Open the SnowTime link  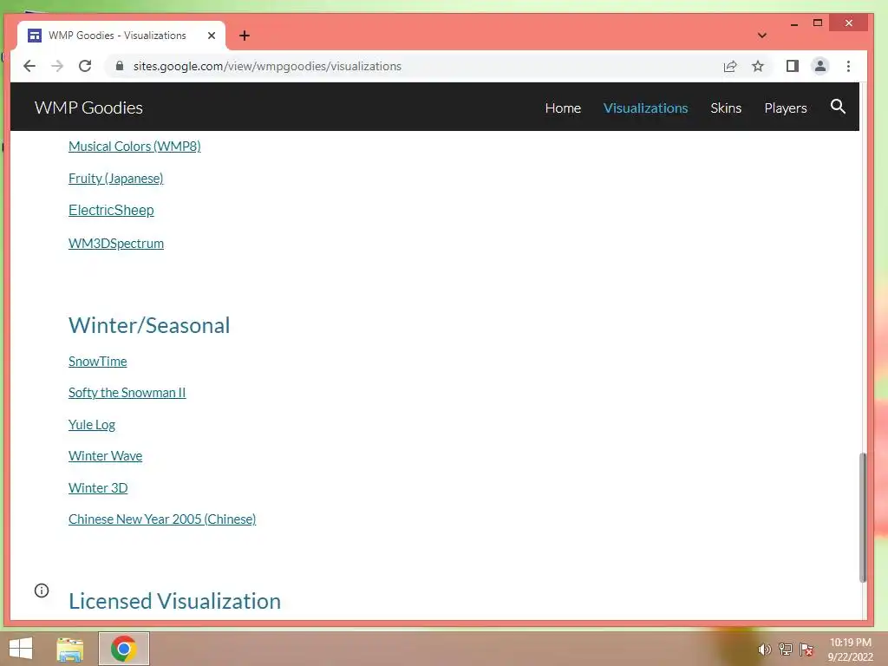(x=97, y=362)
